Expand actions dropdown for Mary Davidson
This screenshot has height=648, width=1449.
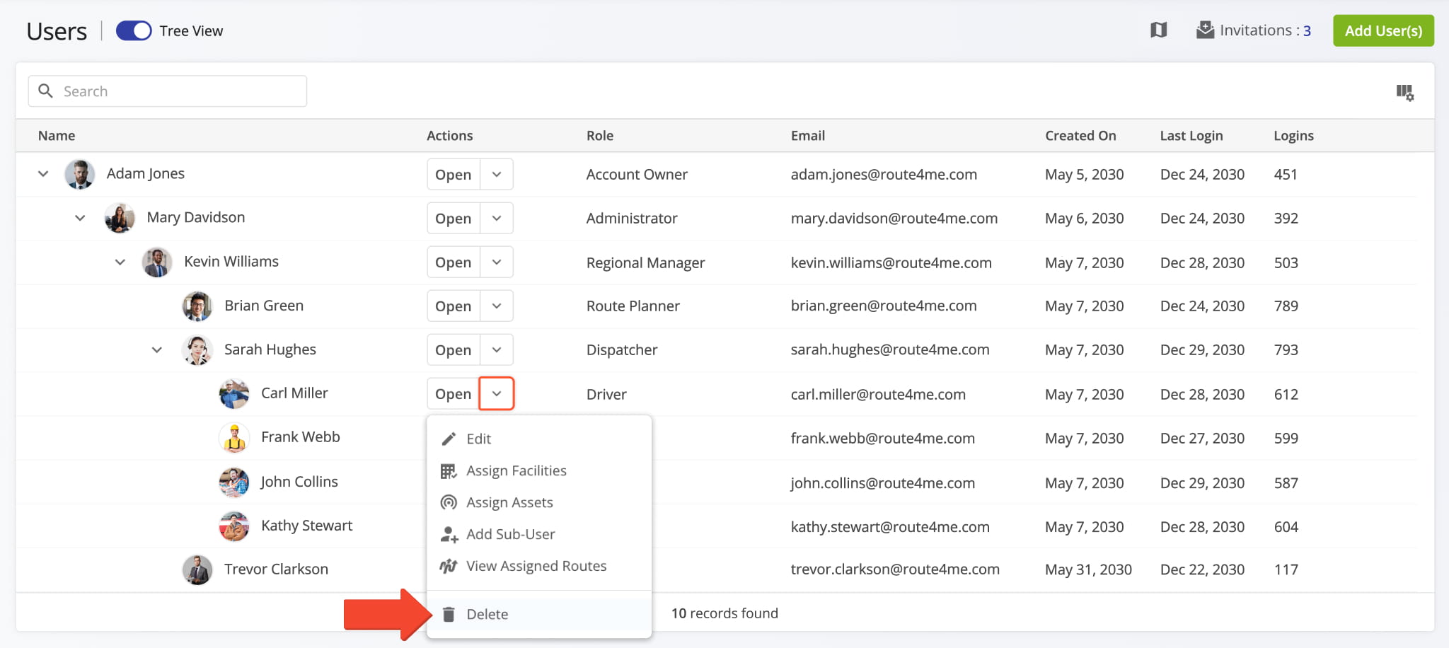pos(497,218)
